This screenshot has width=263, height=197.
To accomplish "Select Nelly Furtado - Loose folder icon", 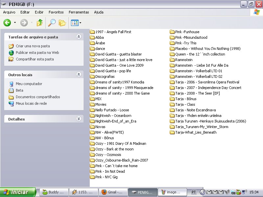I will [x=92, y=110].
